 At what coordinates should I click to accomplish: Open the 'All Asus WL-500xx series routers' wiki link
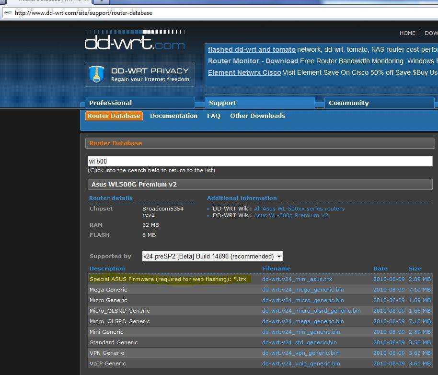click(299, 209)
